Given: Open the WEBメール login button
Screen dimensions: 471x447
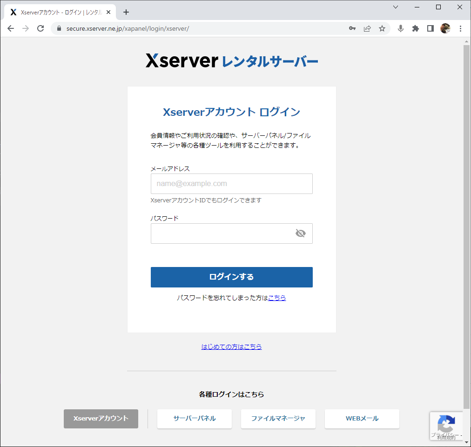Looking at the screenshot, I should [x=362, y=419].
